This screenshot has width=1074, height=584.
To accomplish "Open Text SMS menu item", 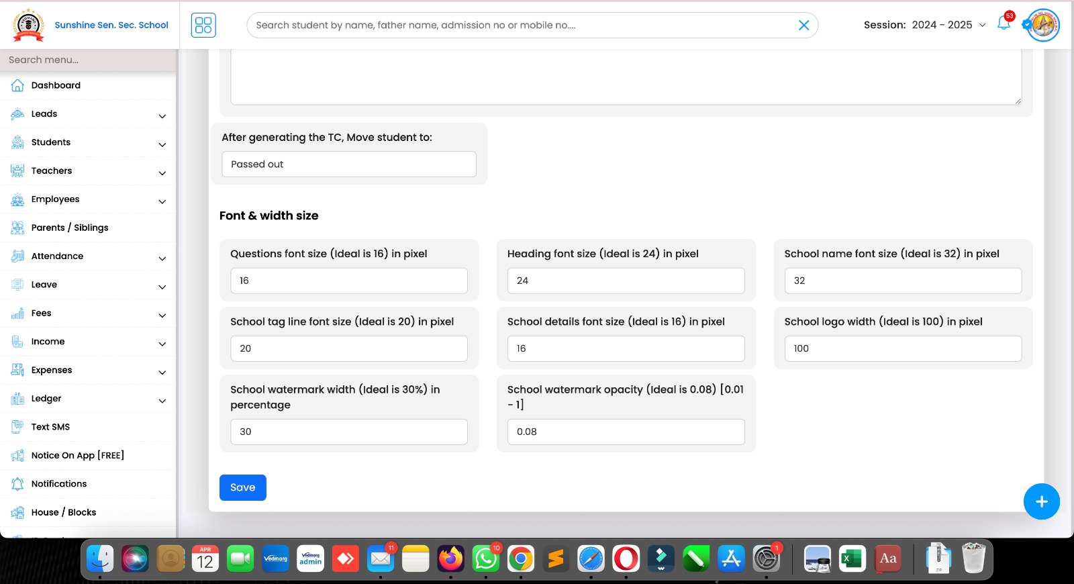I will [88, 427].
